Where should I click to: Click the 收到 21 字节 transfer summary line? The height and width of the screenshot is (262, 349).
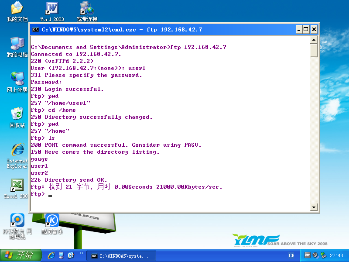(127, 187)
